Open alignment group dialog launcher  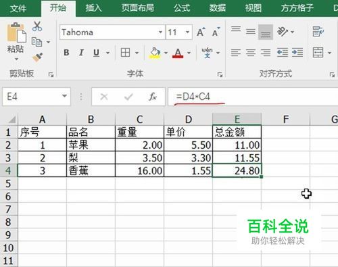[332, 74]
